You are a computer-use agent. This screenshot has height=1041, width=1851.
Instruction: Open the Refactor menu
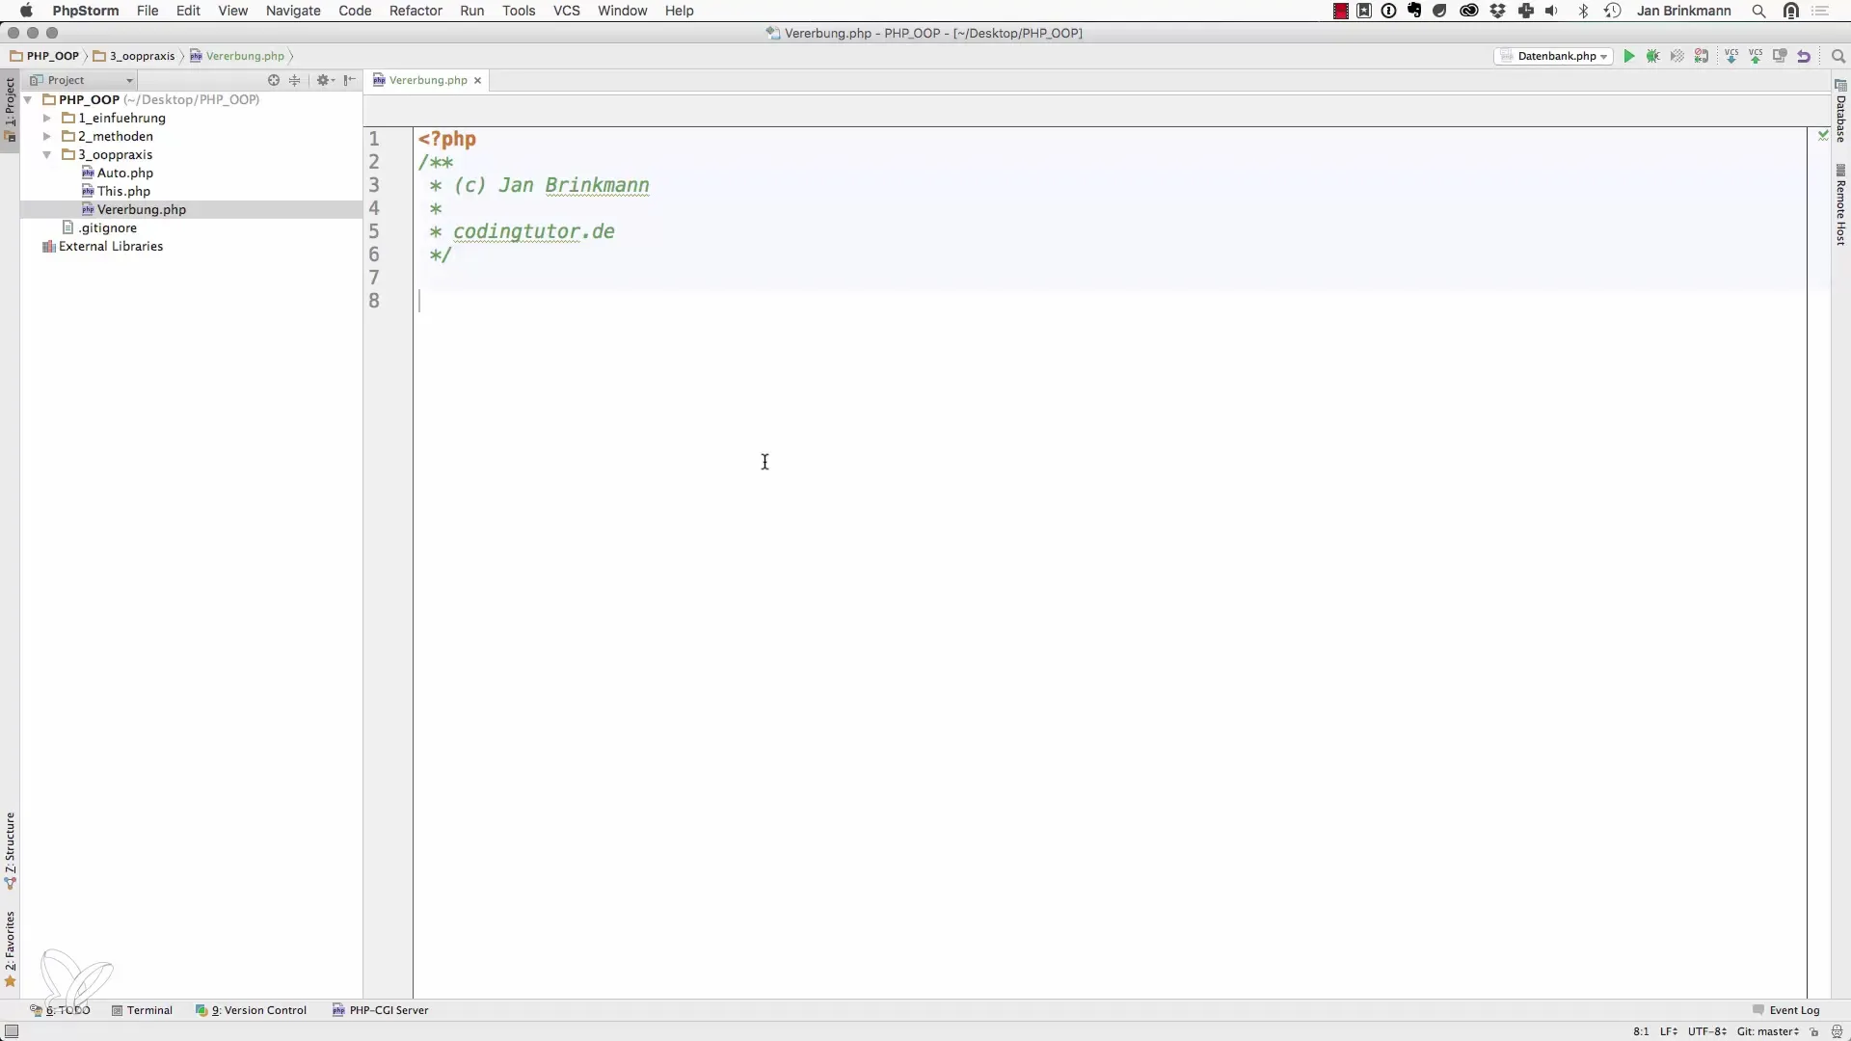tap(416, 11)
